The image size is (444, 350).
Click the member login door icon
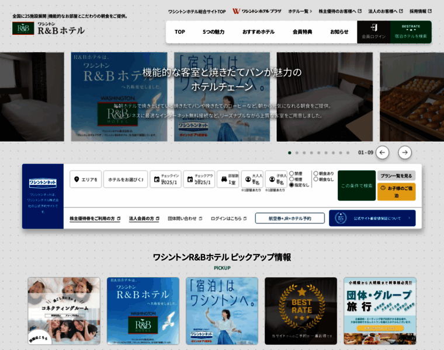tap(374, 27)
